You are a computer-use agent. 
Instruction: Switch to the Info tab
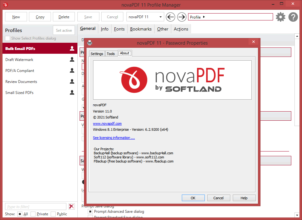[x=104, y=29]
